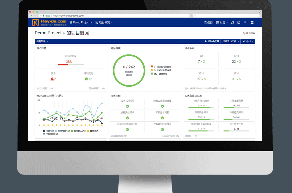Click the 38% optimization progress bar
Screen dimensions: 292x193
[x=71, y=65]
